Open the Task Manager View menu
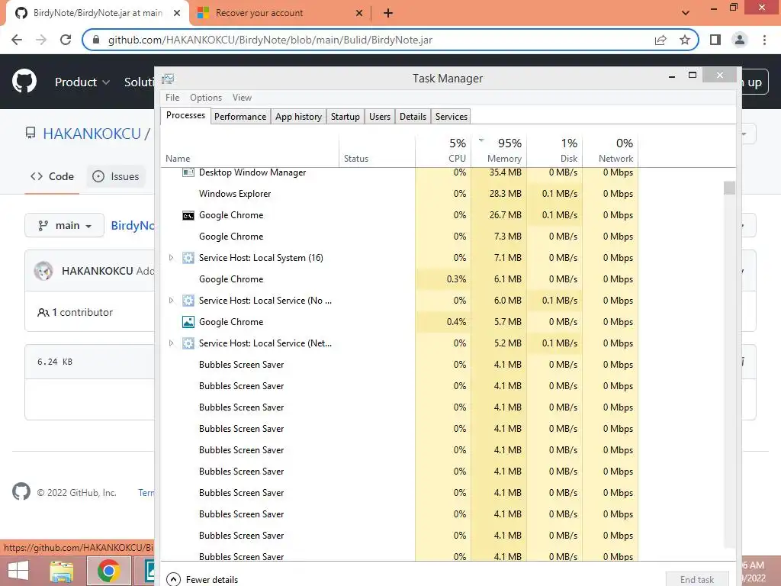Screen dimensions: 781x586 pyautogui.click(x=242, y=98)
